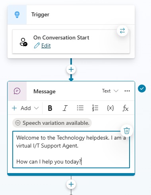Add new node below the Message node
The height and width of the screenshot is (195, 151).
coord(71,184)
